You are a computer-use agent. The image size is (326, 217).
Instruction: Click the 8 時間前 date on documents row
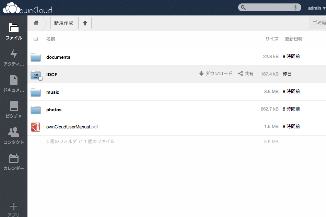point(291,56)
